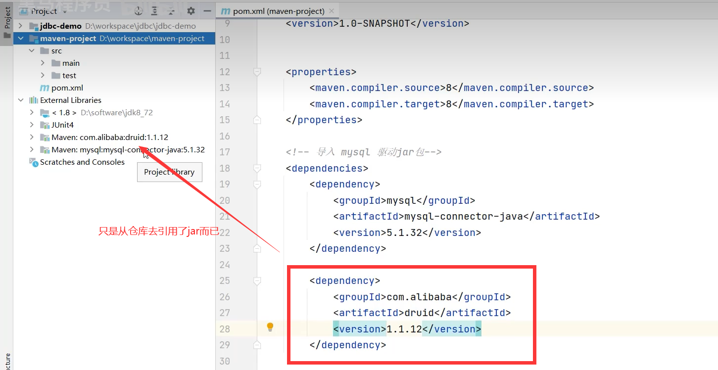Click maven.compiler.source opening tag on line 13

pos(378,88)
